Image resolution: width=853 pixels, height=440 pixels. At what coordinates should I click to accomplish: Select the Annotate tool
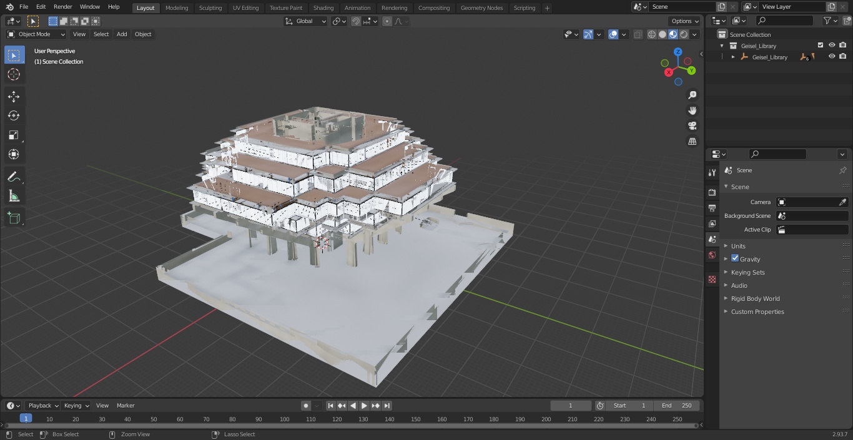pyautogui.click(x=14, y=177)
